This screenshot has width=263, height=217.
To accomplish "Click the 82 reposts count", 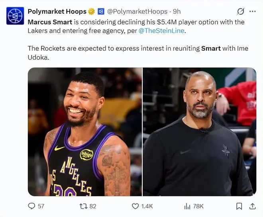I will 93,206.
